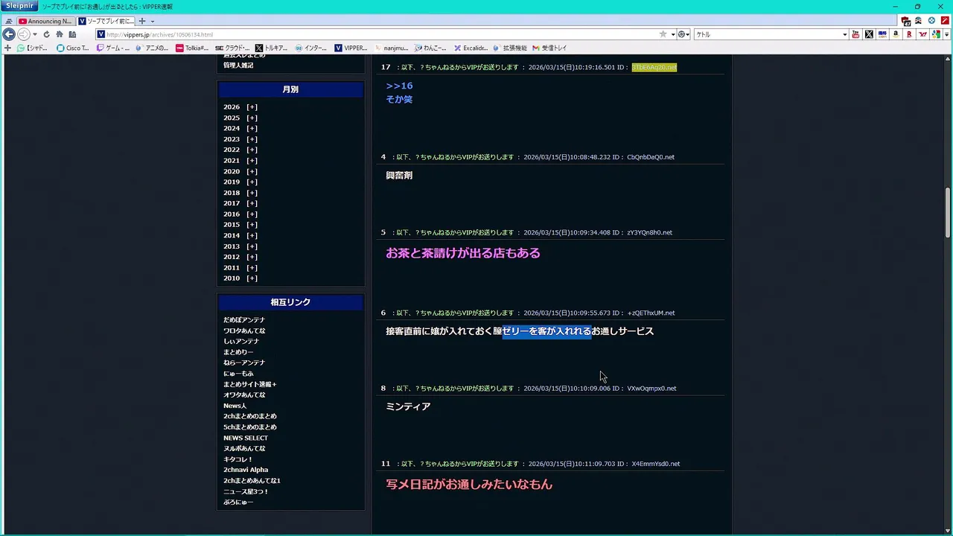The image size is (953, 536).
Task: Click the X search engine icon
Action: pos(869,34)
